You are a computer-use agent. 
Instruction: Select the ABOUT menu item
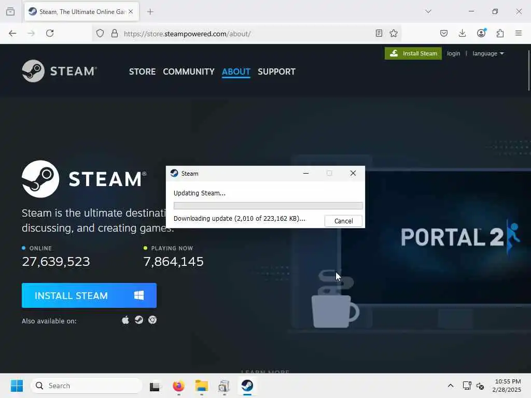coord(236,72)
